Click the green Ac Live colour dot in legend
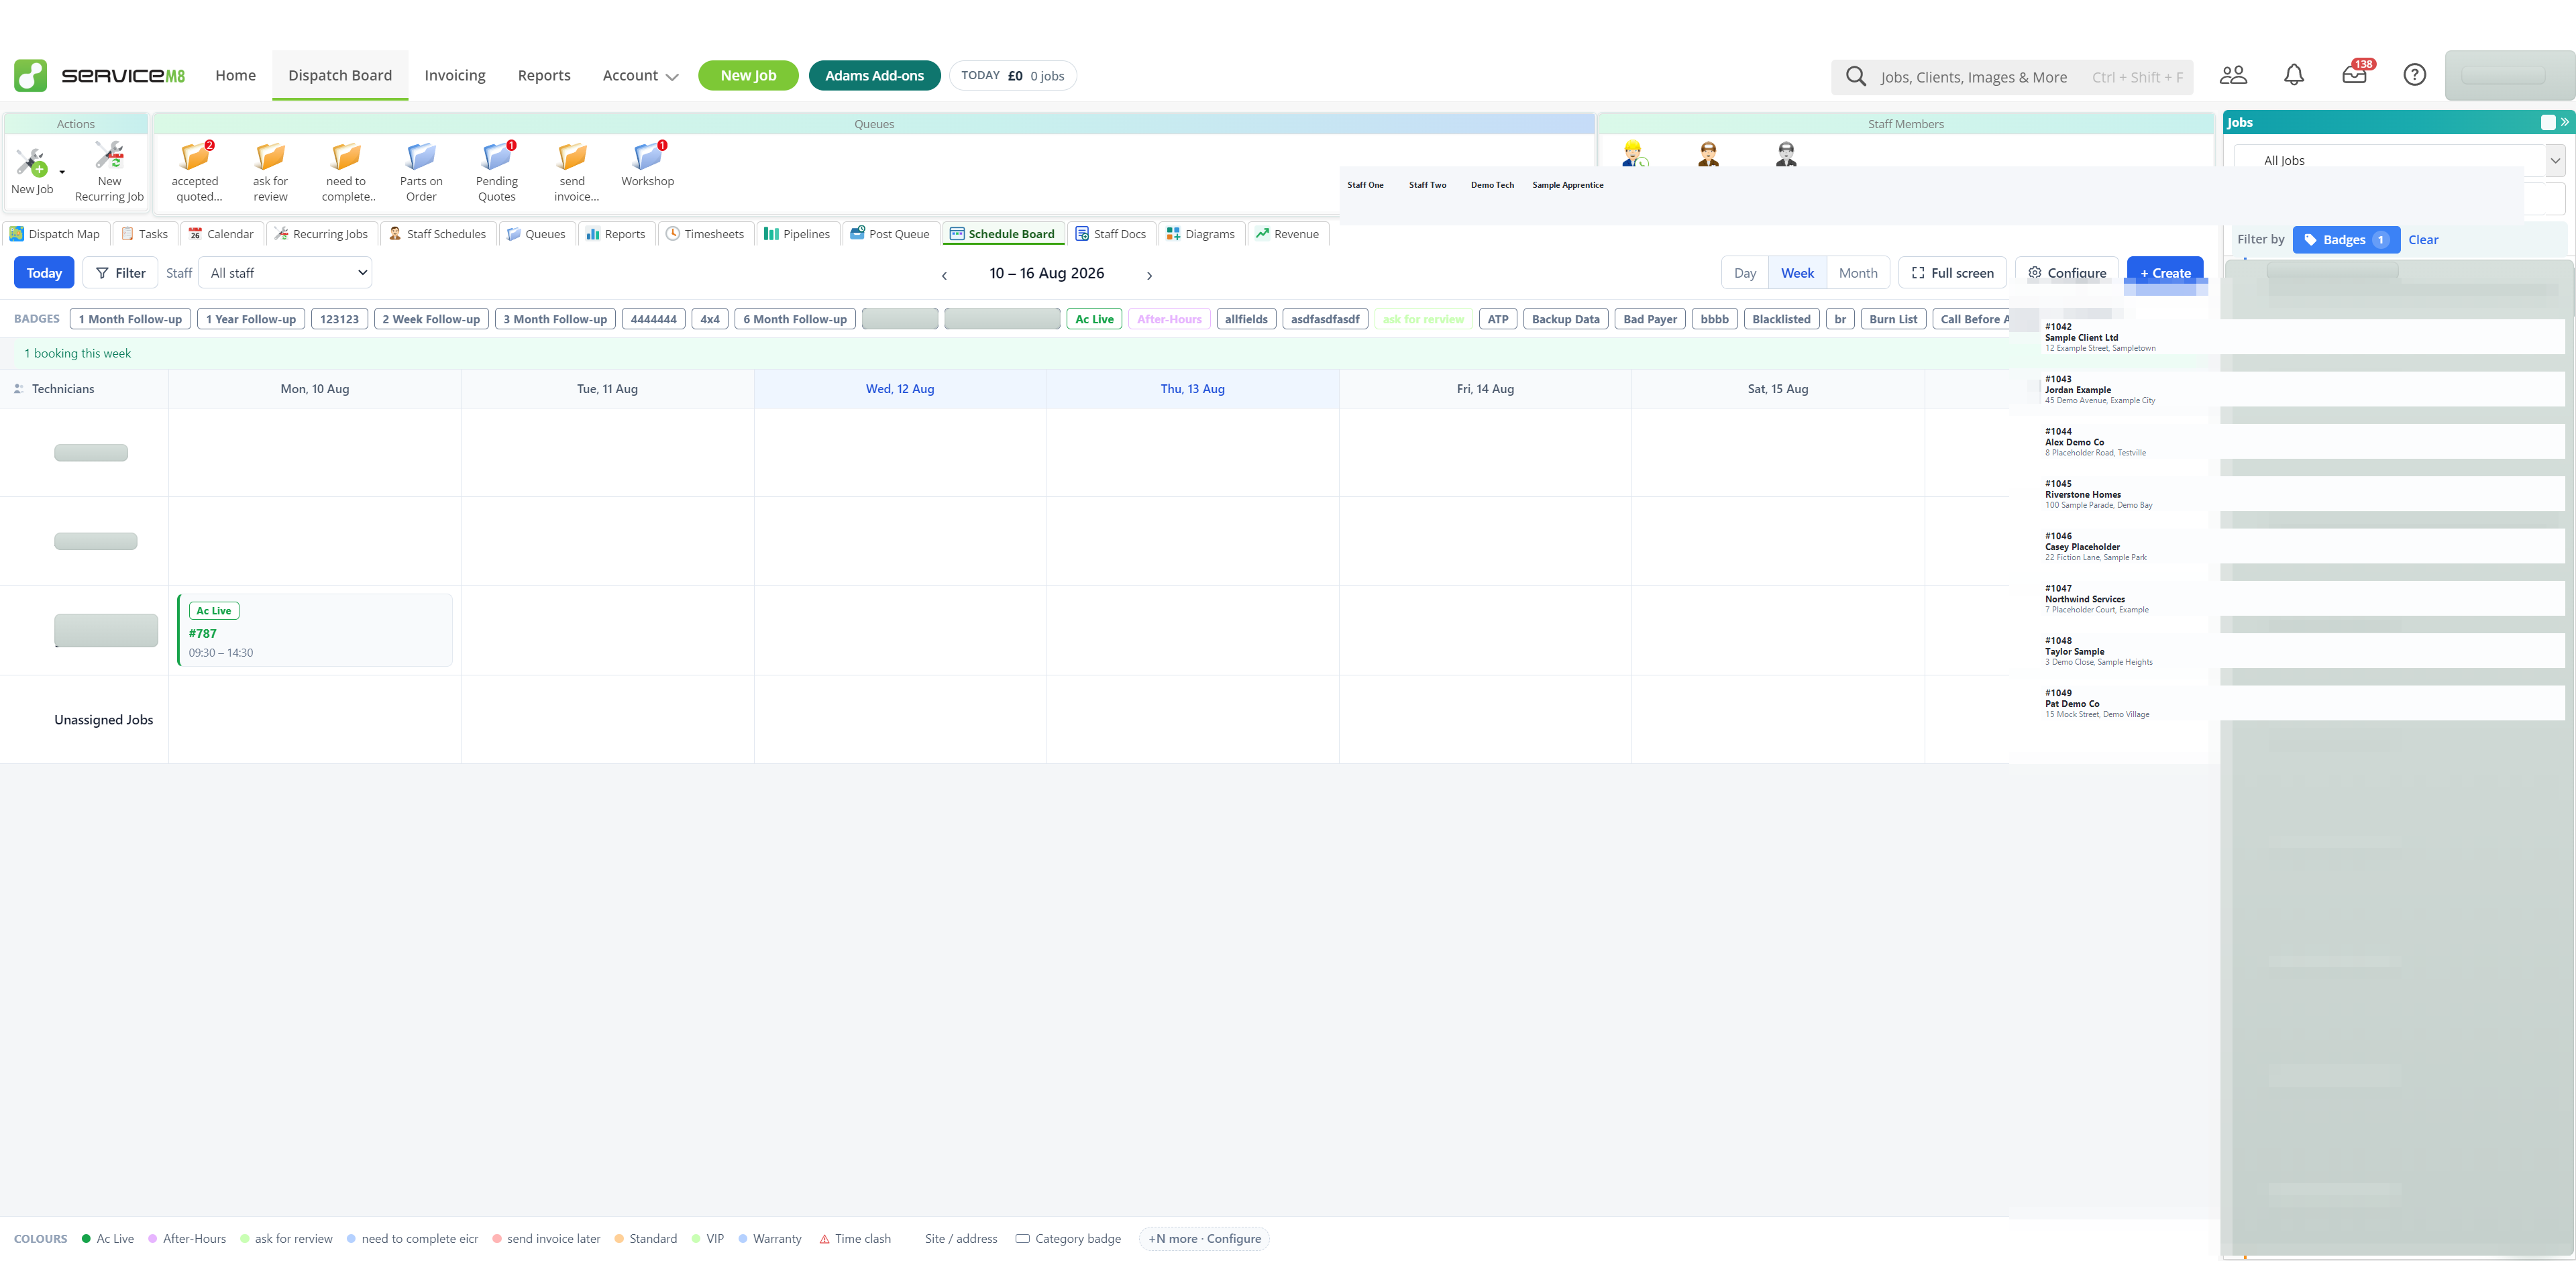 [x=86, y=1239]
